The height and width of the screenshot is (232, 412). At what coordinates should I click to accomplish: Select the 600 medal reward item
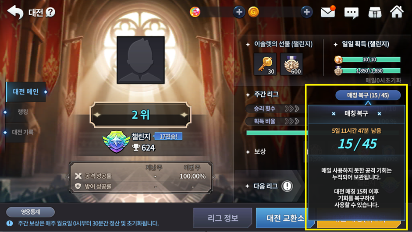(x=291, y=64)
